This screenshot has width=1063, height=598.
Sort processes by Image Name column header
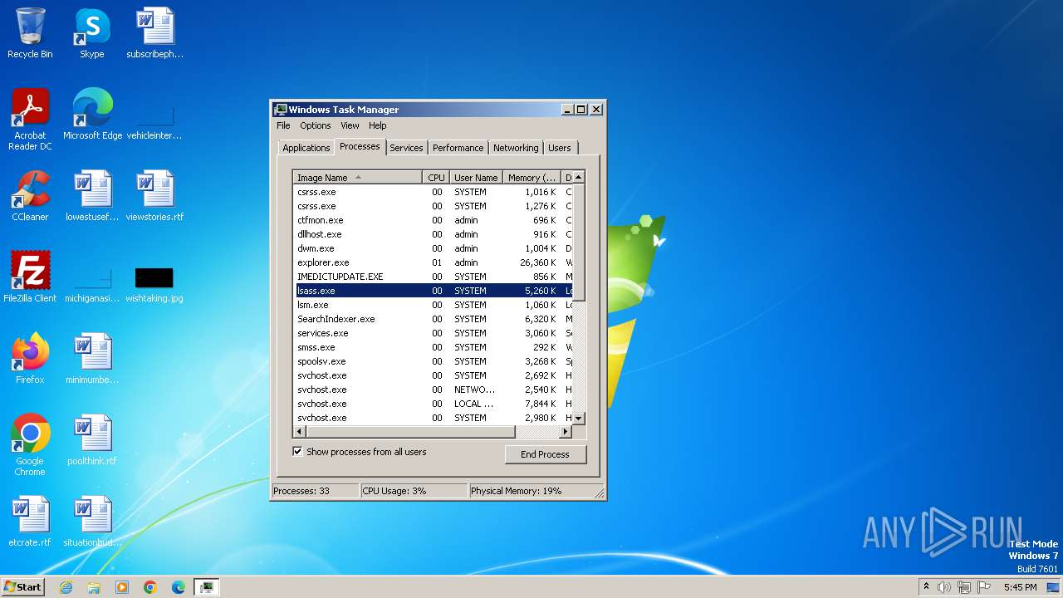[358, 178]
